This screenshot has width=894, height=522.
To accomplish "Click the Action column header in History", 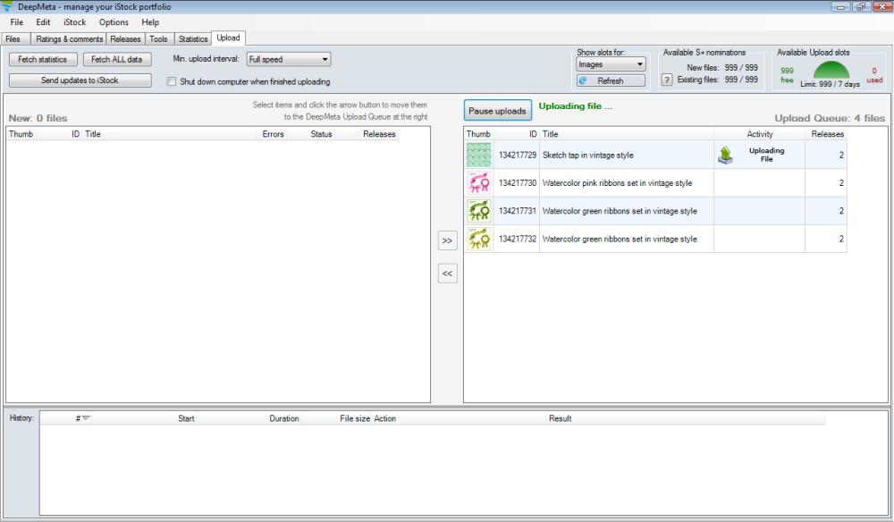I will click(384, 418).
